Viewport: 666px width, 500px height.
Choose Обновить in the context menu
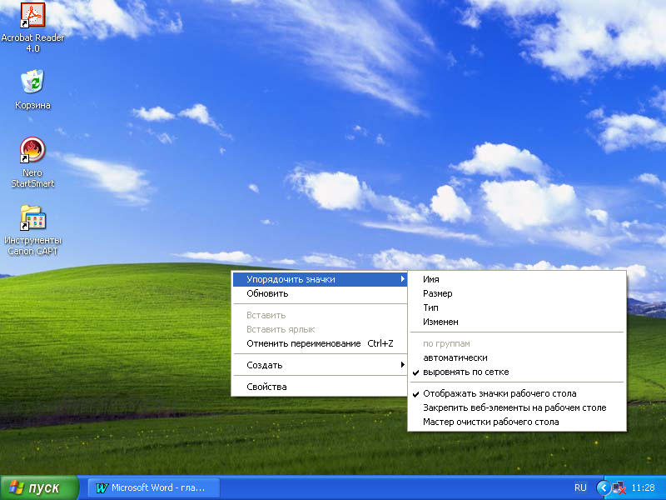[320, 293]
